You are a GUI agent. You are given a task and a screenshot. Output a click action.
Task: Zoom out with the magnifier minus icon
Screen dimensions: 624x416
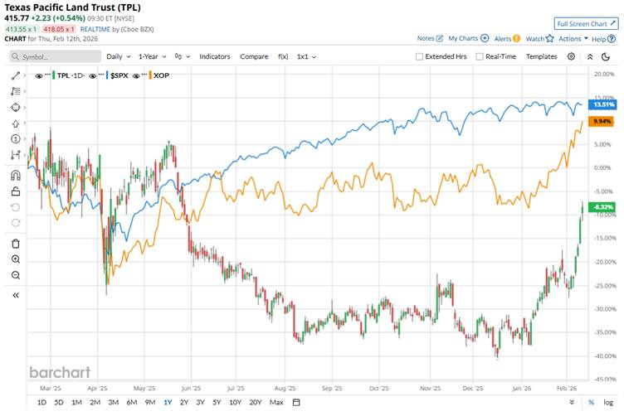tap(16, 275)
